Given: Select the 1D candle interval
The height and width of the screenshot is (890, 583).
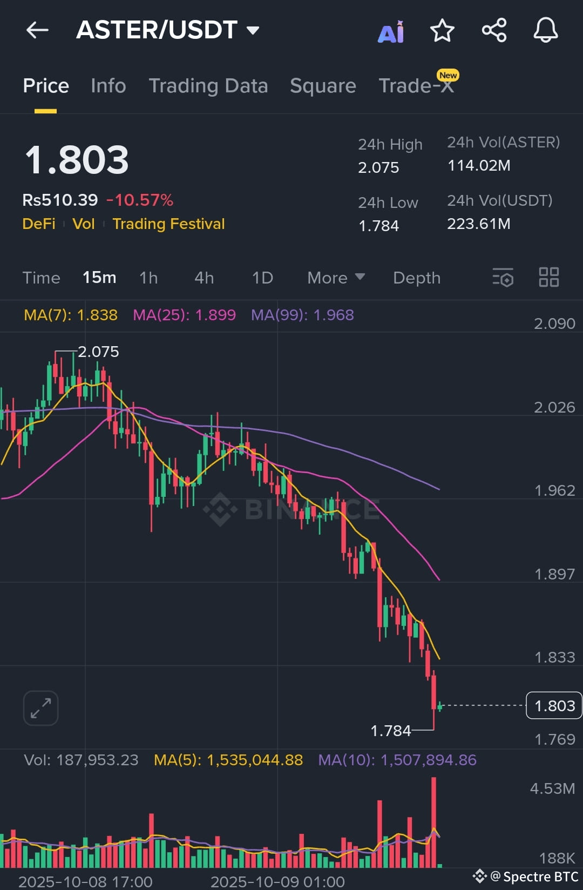Looking at the screenshot, I should coord(261,278).
